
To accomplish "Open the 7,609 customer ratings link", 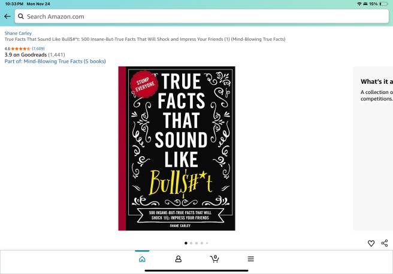I will click(38, 48).
